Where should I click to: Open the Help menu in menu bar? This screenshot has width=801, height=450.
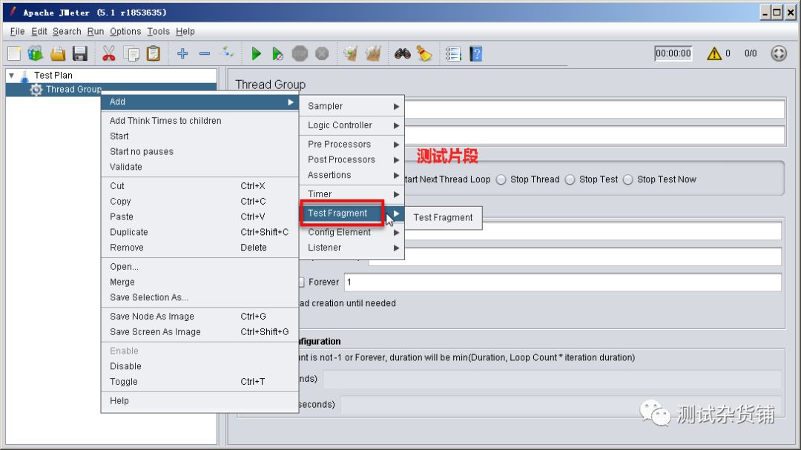185,31
